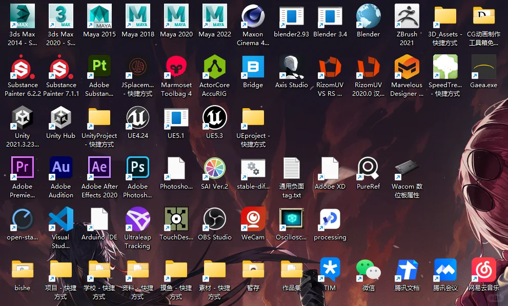Open RizomUV 2020.0 icon
The image size is (508, 306).
coord(369,67)
